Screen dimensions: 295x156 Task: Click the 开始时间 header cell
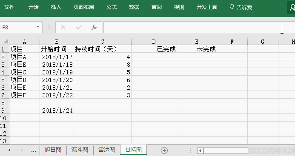[x=57, y=49]
